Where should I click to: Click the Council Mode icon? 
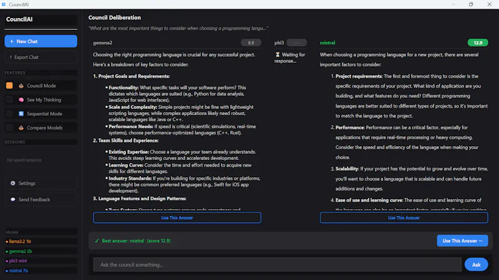coord(21,86)
